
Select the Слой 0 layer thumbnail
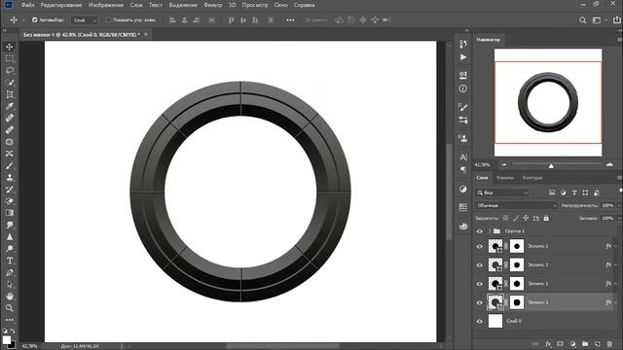[495, 321]
